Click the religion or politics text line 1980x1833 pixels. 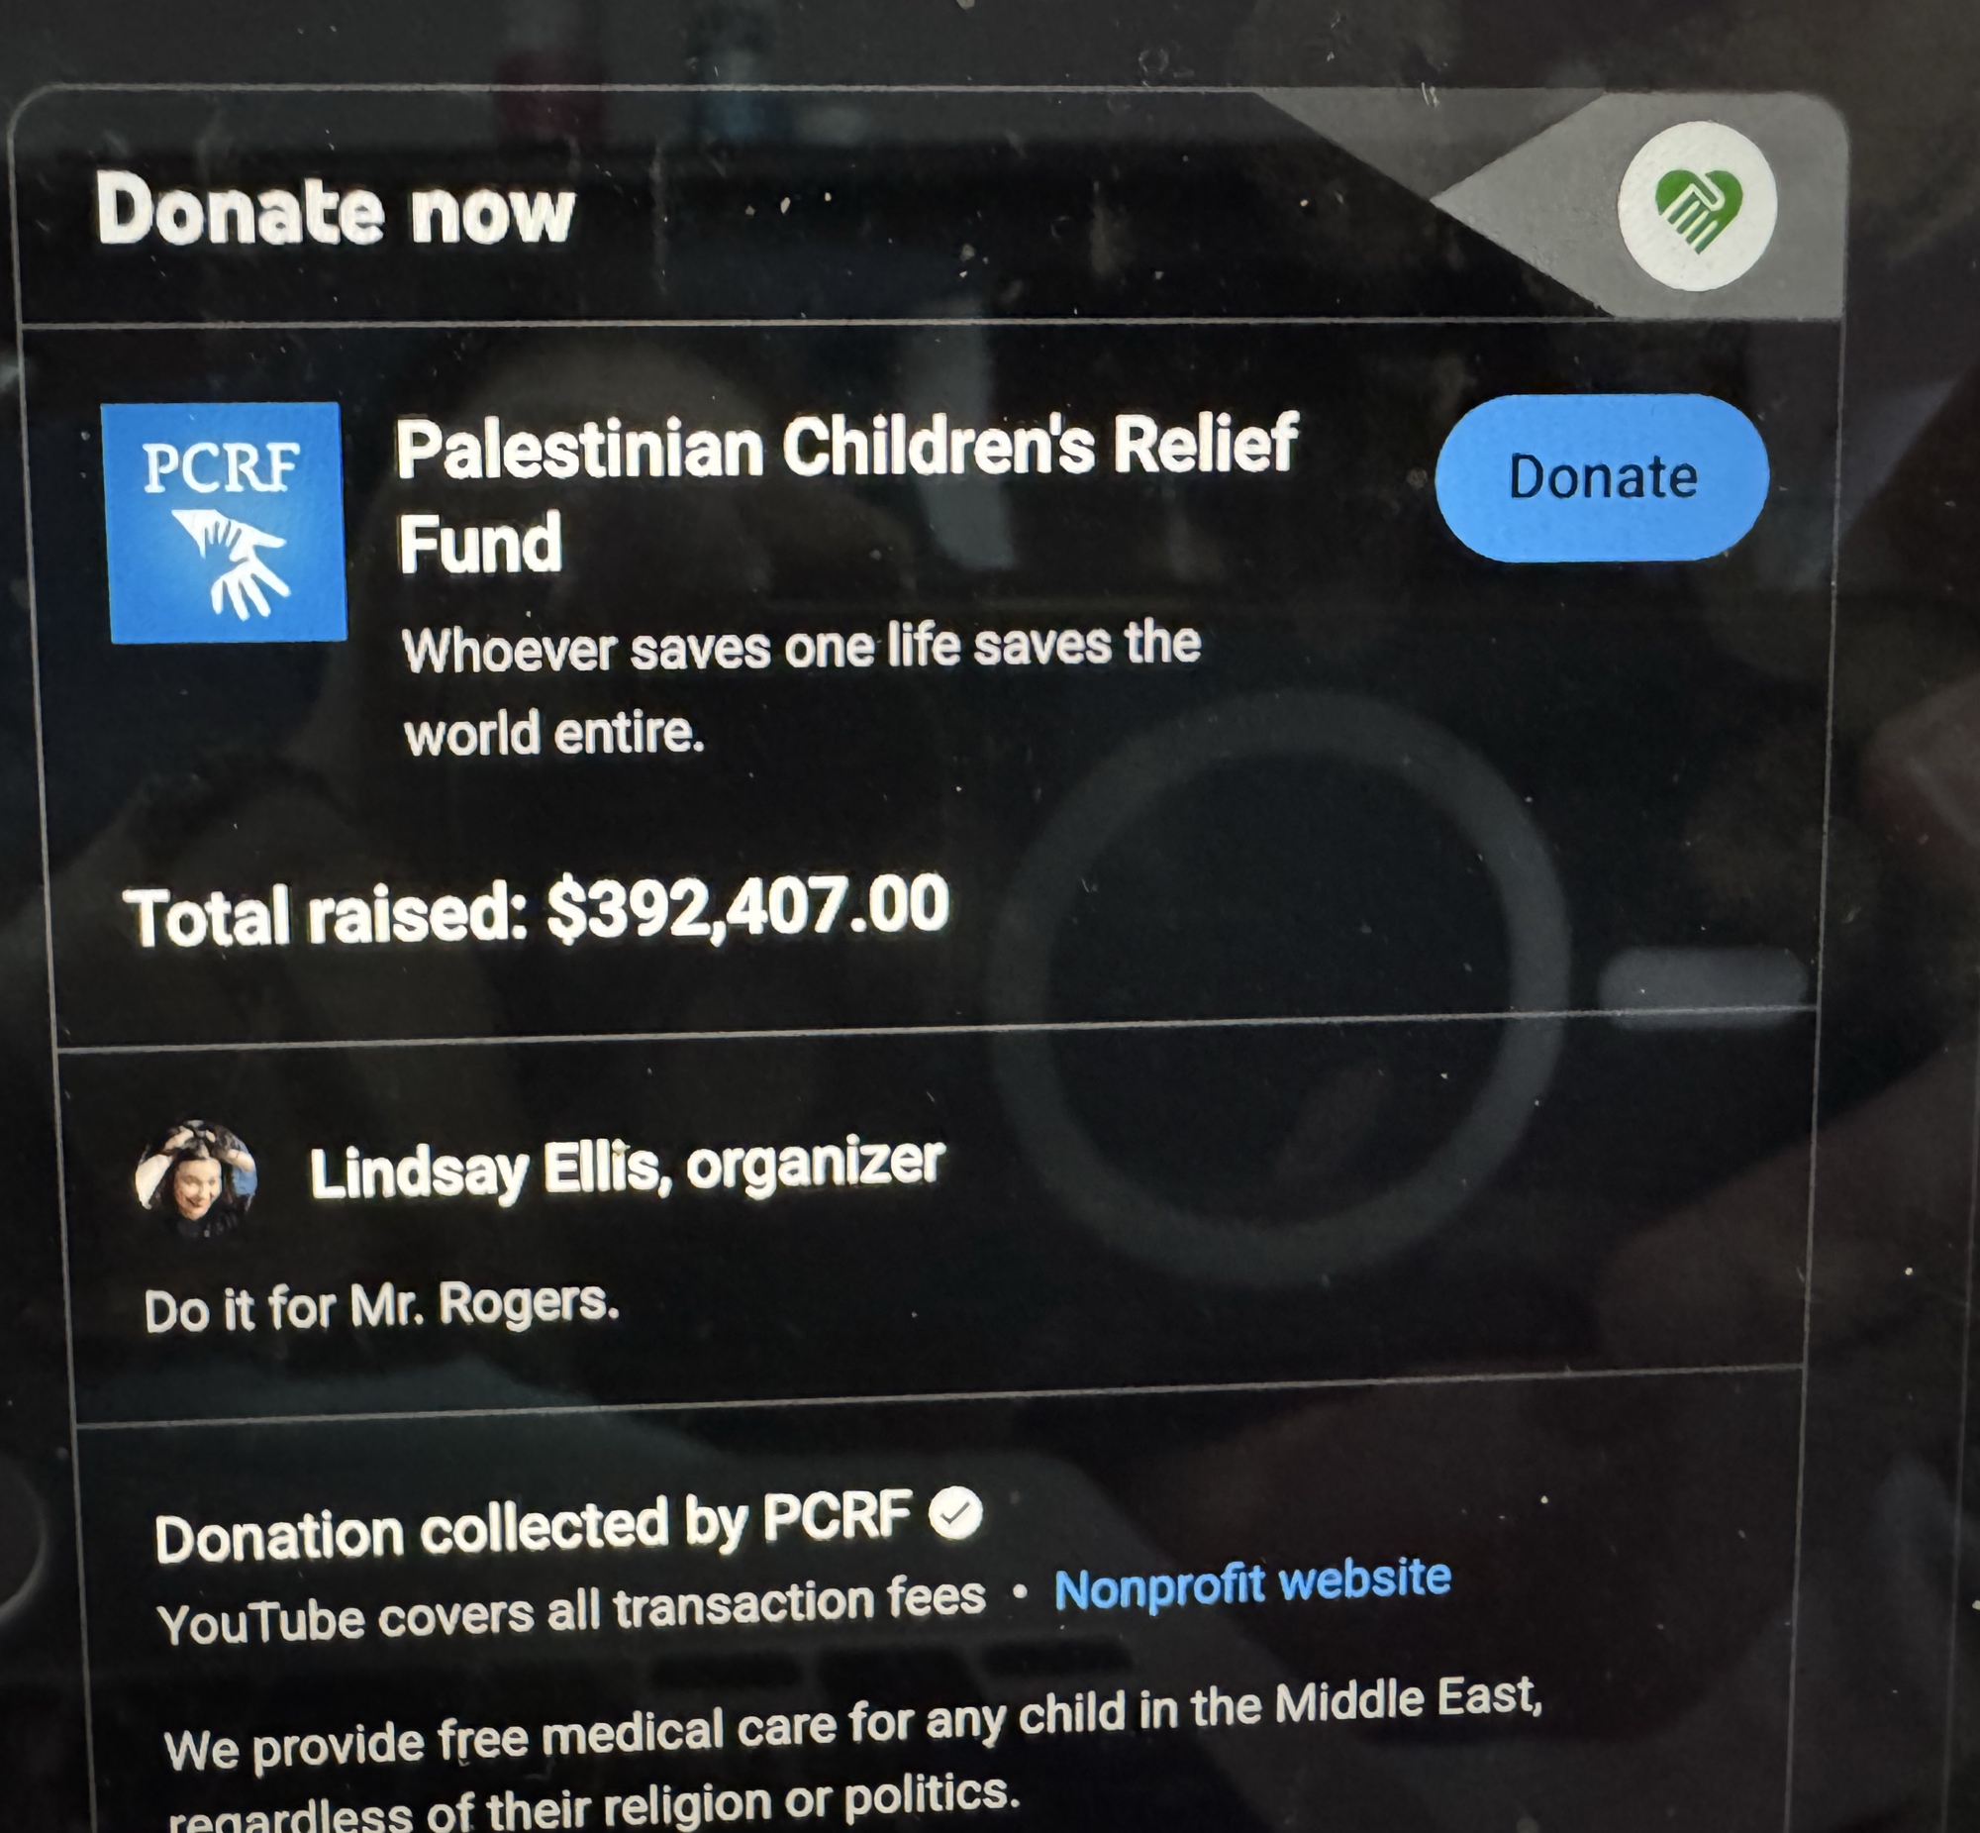click(x=594, y=1802)
